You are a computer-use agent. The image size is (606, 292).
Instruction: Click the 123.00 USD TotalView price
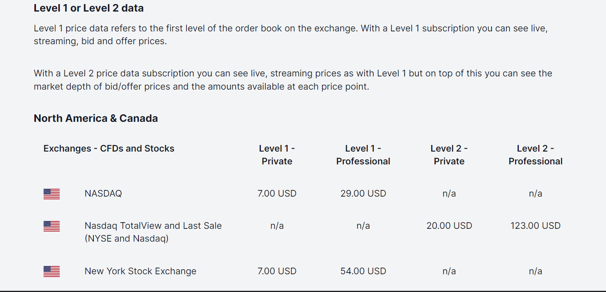click(x=536, y=226)
